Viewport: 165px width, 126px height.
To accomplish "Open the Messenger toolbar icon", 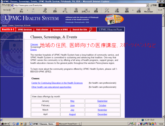I will coord(149,10).
